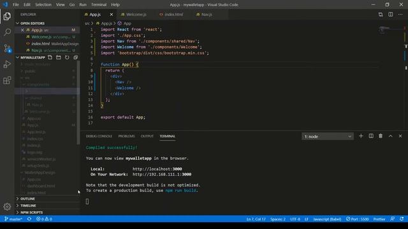Select the TERMINAL panel tab

[x=167, y=136]
